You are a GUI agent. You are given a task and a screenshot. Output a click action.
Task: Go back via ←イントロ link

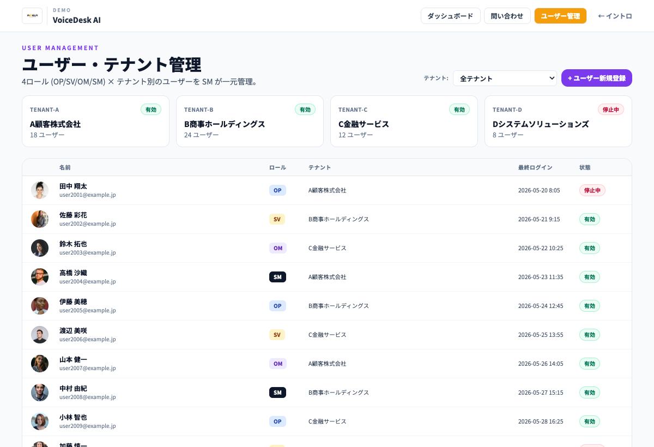click(615, 16)
